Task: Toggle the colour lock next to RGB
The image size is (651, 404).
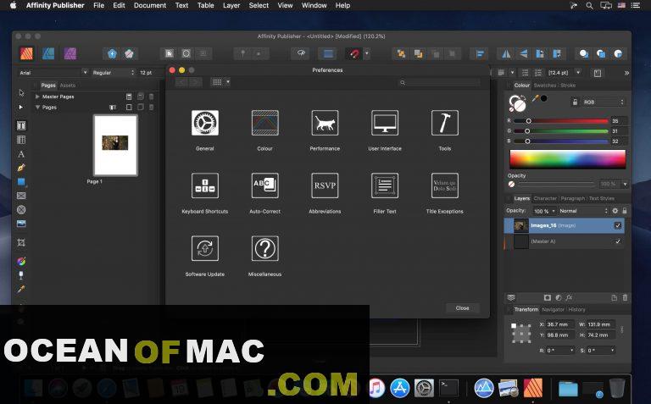Action: [575, 102]
